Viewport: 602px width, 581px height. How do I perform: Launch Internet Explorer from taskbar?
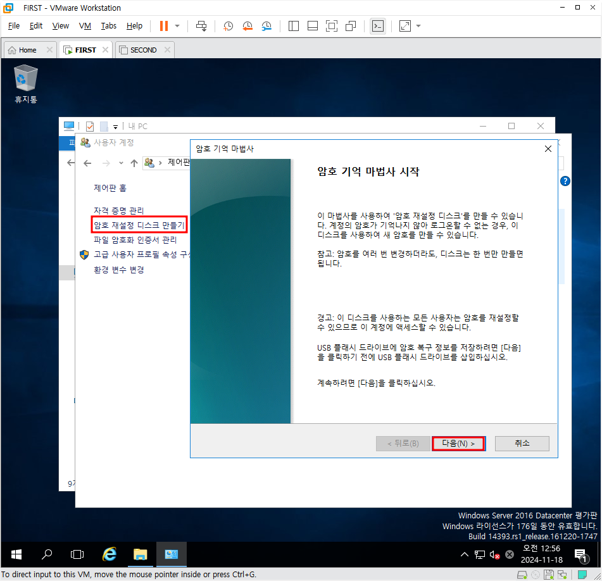[110, 554]
